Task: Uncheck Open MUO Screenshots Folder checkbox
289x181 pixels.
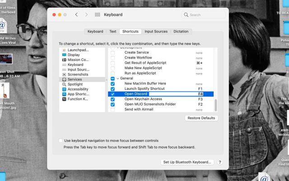Action: pyautogui.click(x=112, y=104)
